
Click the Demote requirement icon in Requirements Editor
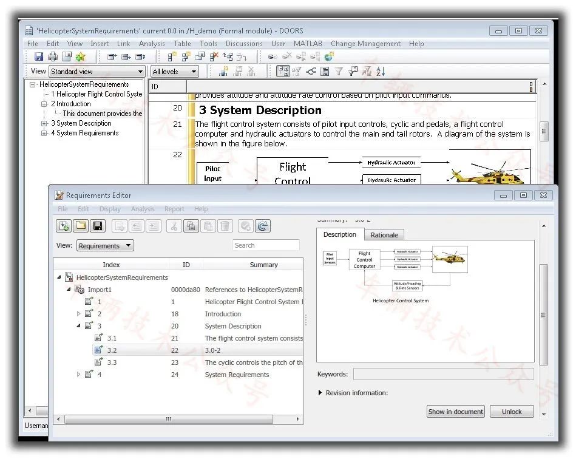point(154,226)
